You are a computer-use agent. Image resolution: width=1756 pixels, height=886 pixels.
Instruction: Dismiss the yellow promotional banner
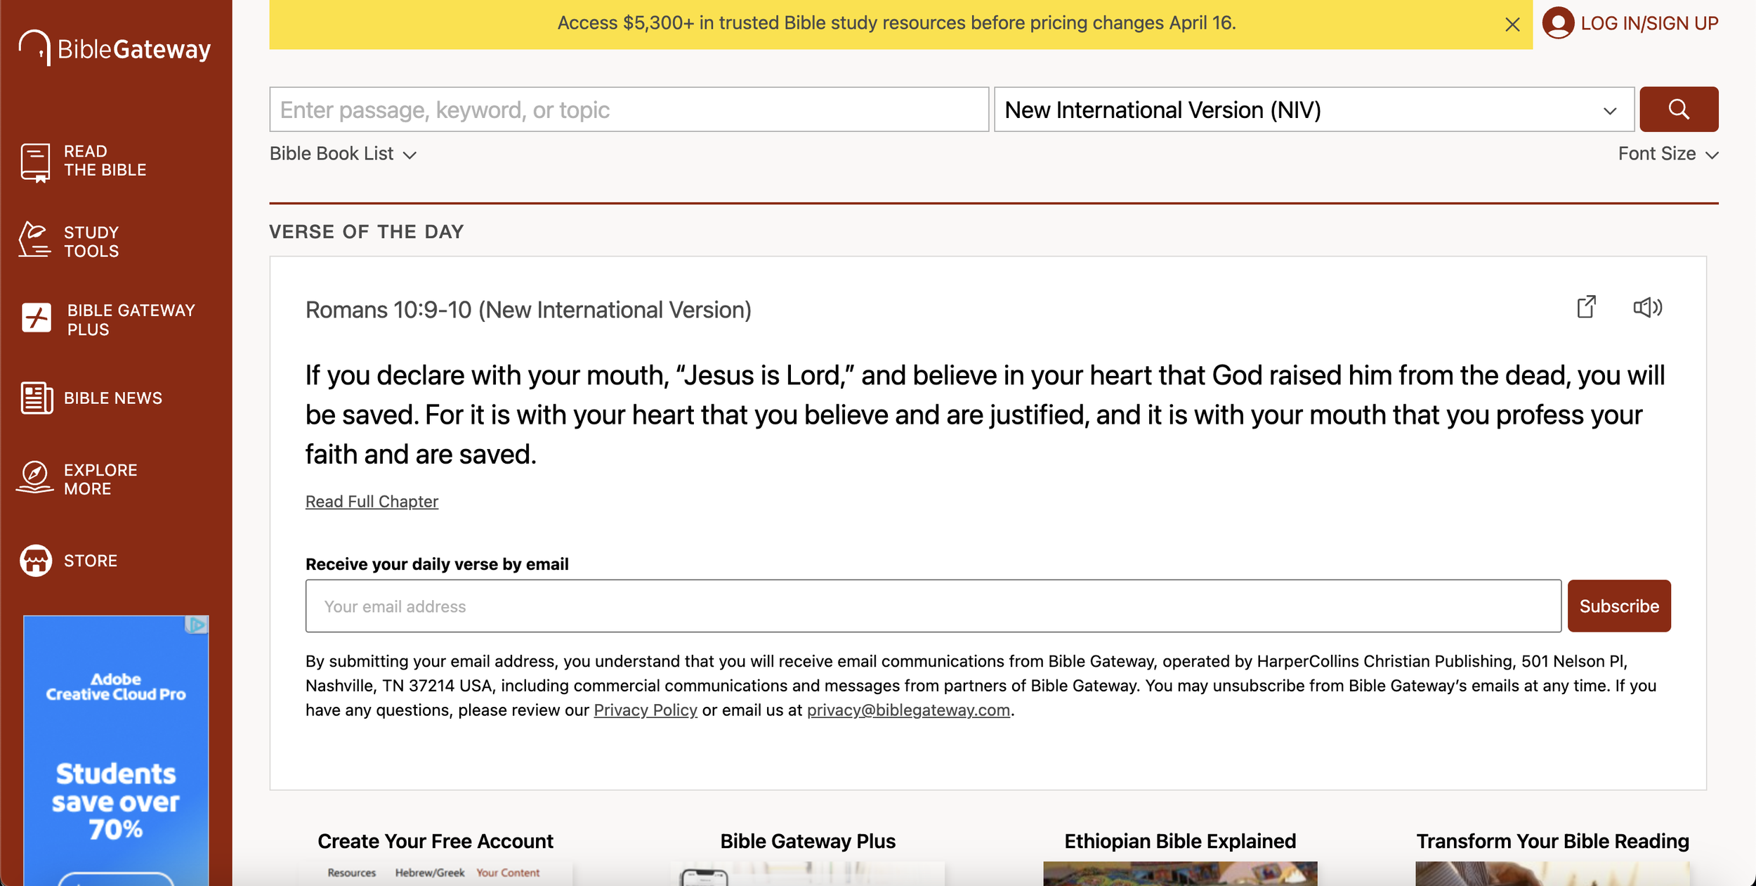point(1512,25)
